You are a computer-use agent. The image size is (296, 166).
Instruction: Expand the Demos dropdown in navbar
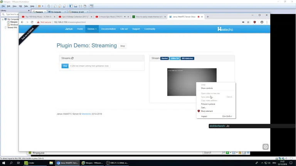click(92, 29)
